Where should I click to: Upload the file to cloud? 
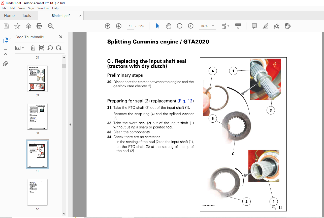click(28, 26)
